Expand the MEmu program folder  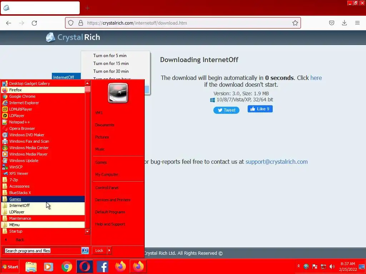pos(43,225)
